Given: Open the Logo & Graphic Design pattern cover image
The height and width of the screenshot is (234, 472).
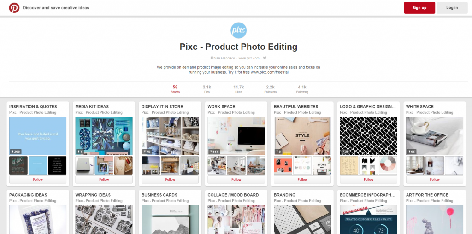Looking at the screenshot, I should click(x=368, y=136).
